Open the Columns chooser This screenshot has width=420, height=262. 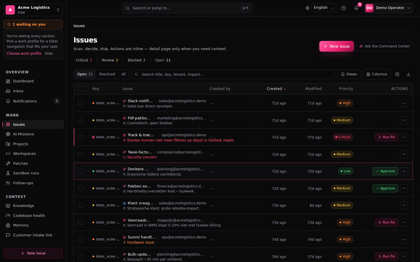point(377,74)
